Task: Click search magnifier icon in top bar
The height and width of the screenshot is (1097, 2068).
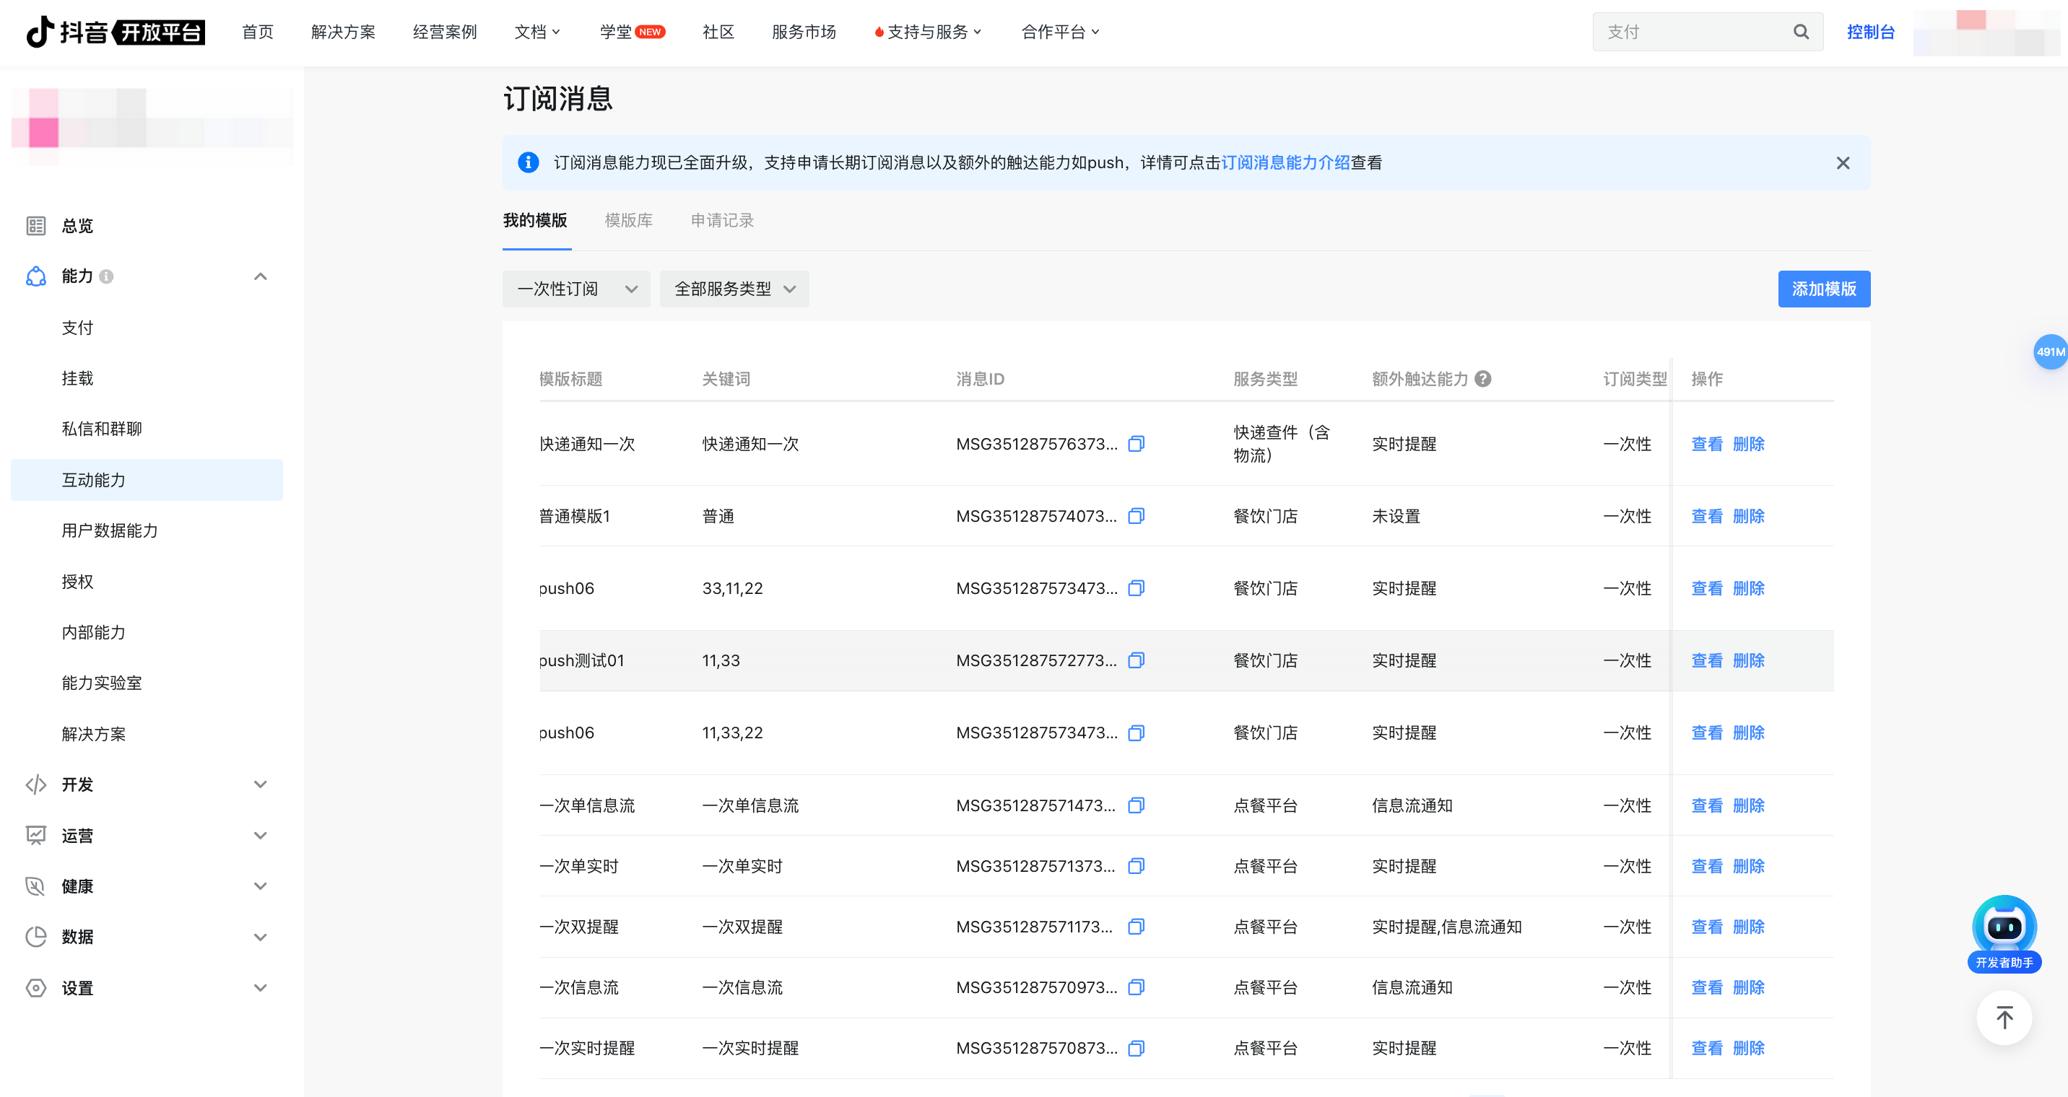Action: pyautogui.click(x=1801, y=32)
